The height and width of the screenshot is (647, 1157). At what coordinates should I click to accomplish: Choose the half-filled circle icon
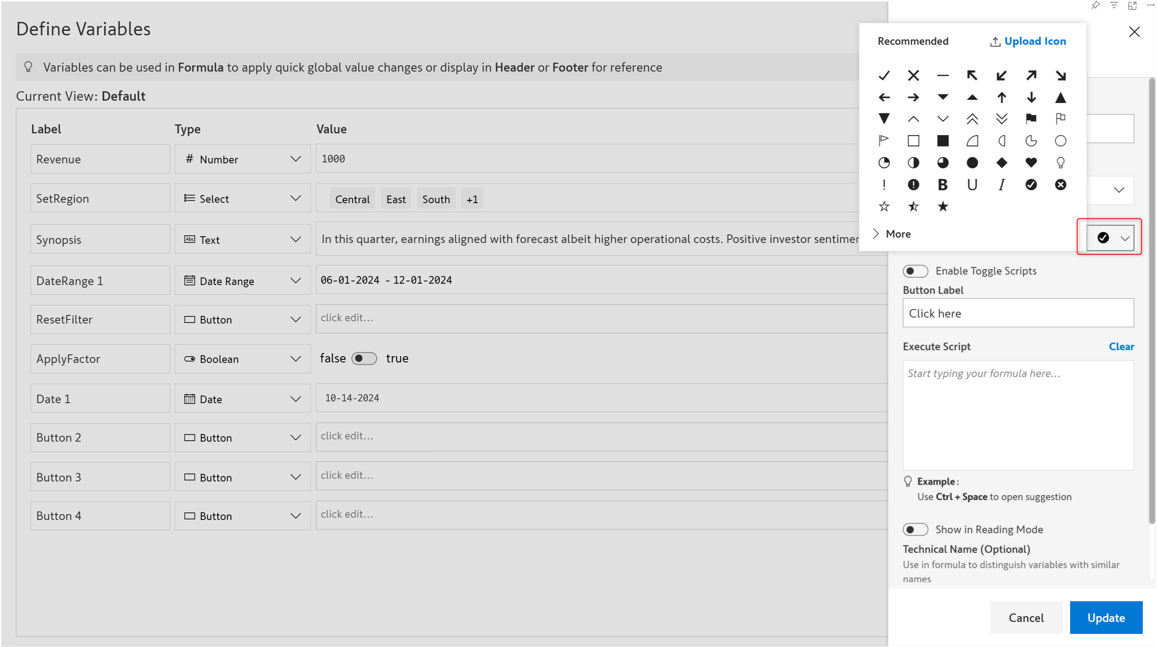click(913, 163)
